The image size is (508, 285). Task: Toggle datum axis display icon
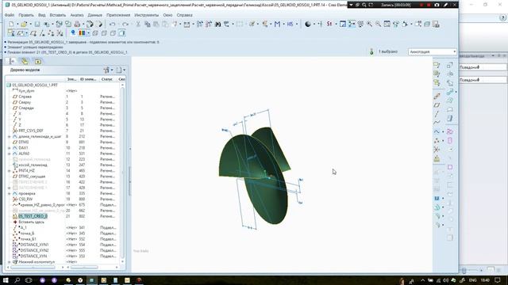42,33
